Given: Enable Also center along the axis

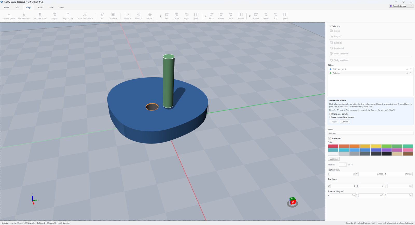Looking at the screenshot, I should point(330,117).
